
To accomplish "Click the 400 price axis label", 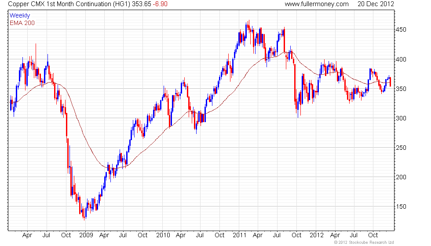I will coord(401,59).
